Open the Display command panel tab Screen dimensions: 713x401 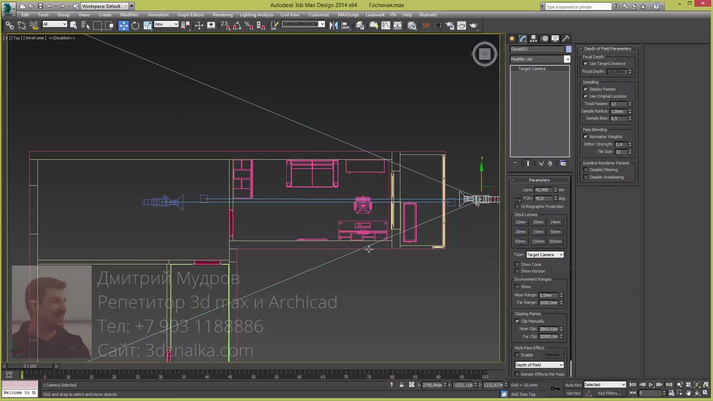[555, 38]
